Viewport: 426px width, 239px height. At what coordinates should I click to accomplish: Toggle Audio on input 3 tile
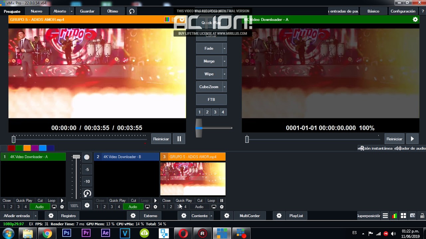[x=199, y=207]
